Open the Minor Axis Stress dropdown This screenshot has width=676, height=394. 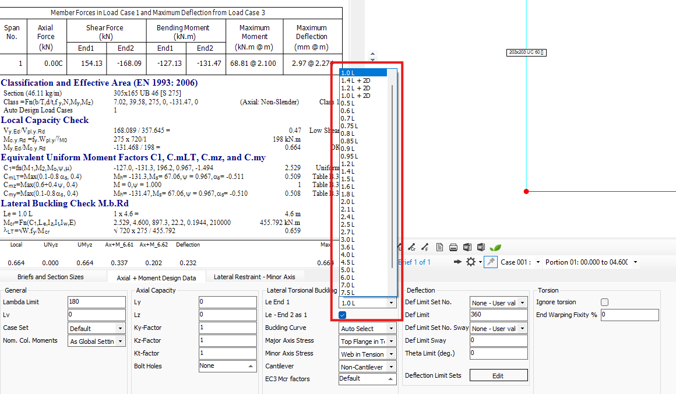368,354
